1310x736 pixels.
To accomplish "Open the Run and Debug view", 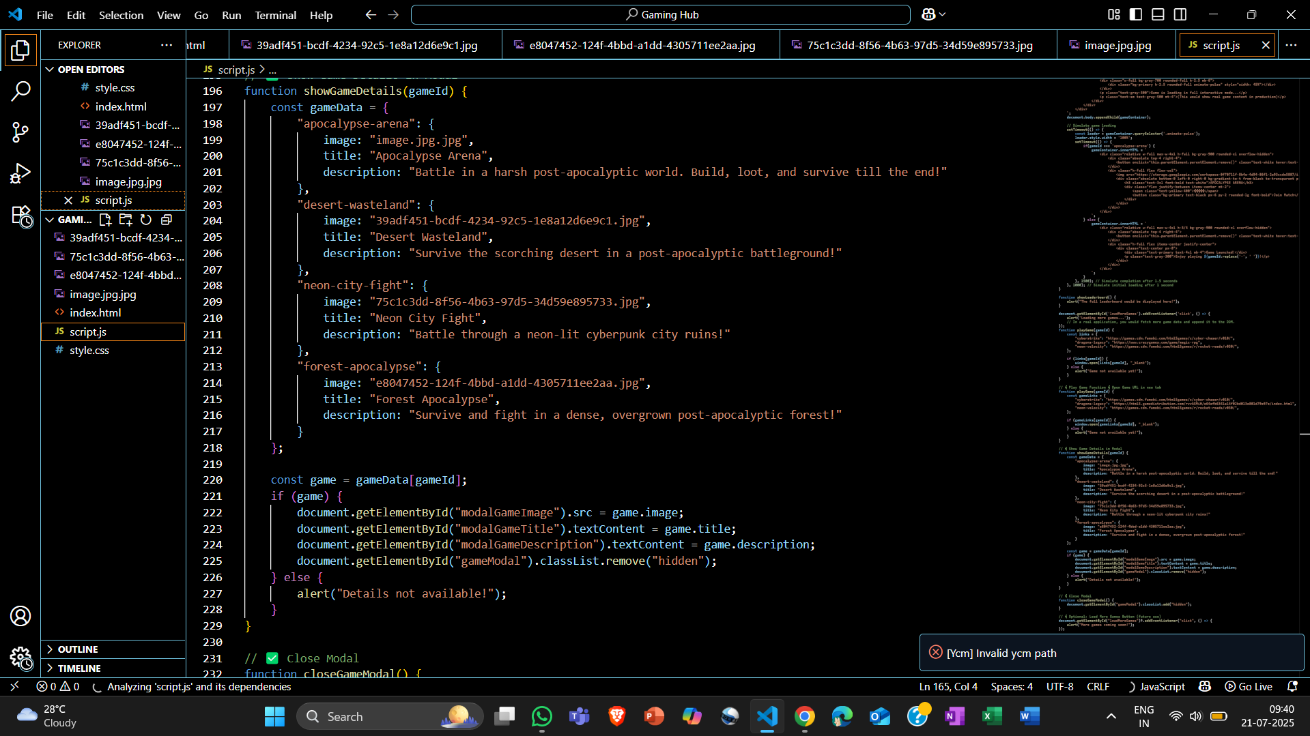I will (20, 173).
